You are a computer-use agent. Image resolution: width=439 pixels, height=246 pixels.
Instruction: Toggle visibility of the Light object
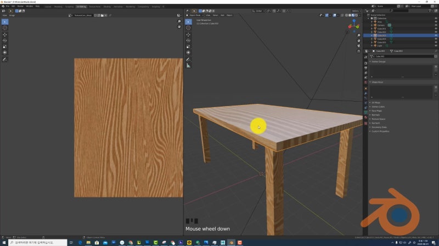click(436, 45)
